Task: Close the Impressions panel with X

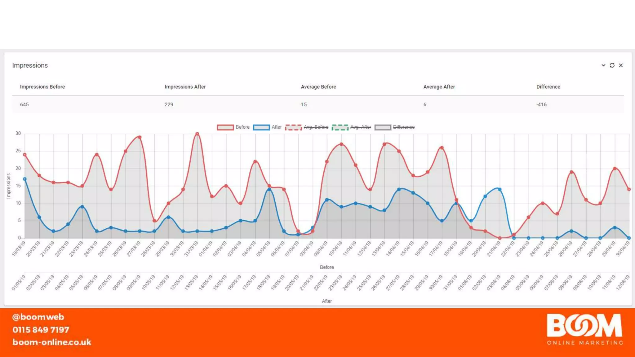Action: tap(621, 65)
